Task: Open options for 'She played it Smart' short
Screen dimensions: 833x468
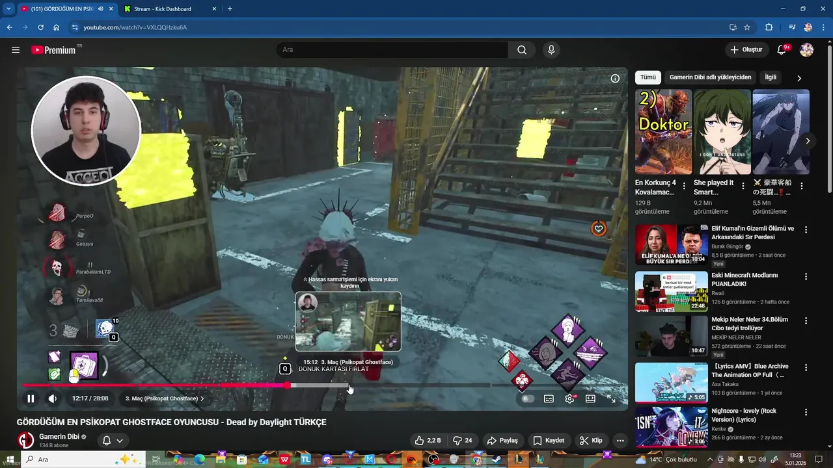Action: coord(743,186)
